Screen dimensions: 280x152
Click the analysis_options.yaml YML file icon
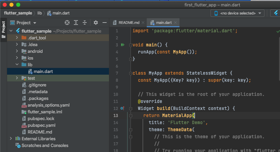[24, 105]
